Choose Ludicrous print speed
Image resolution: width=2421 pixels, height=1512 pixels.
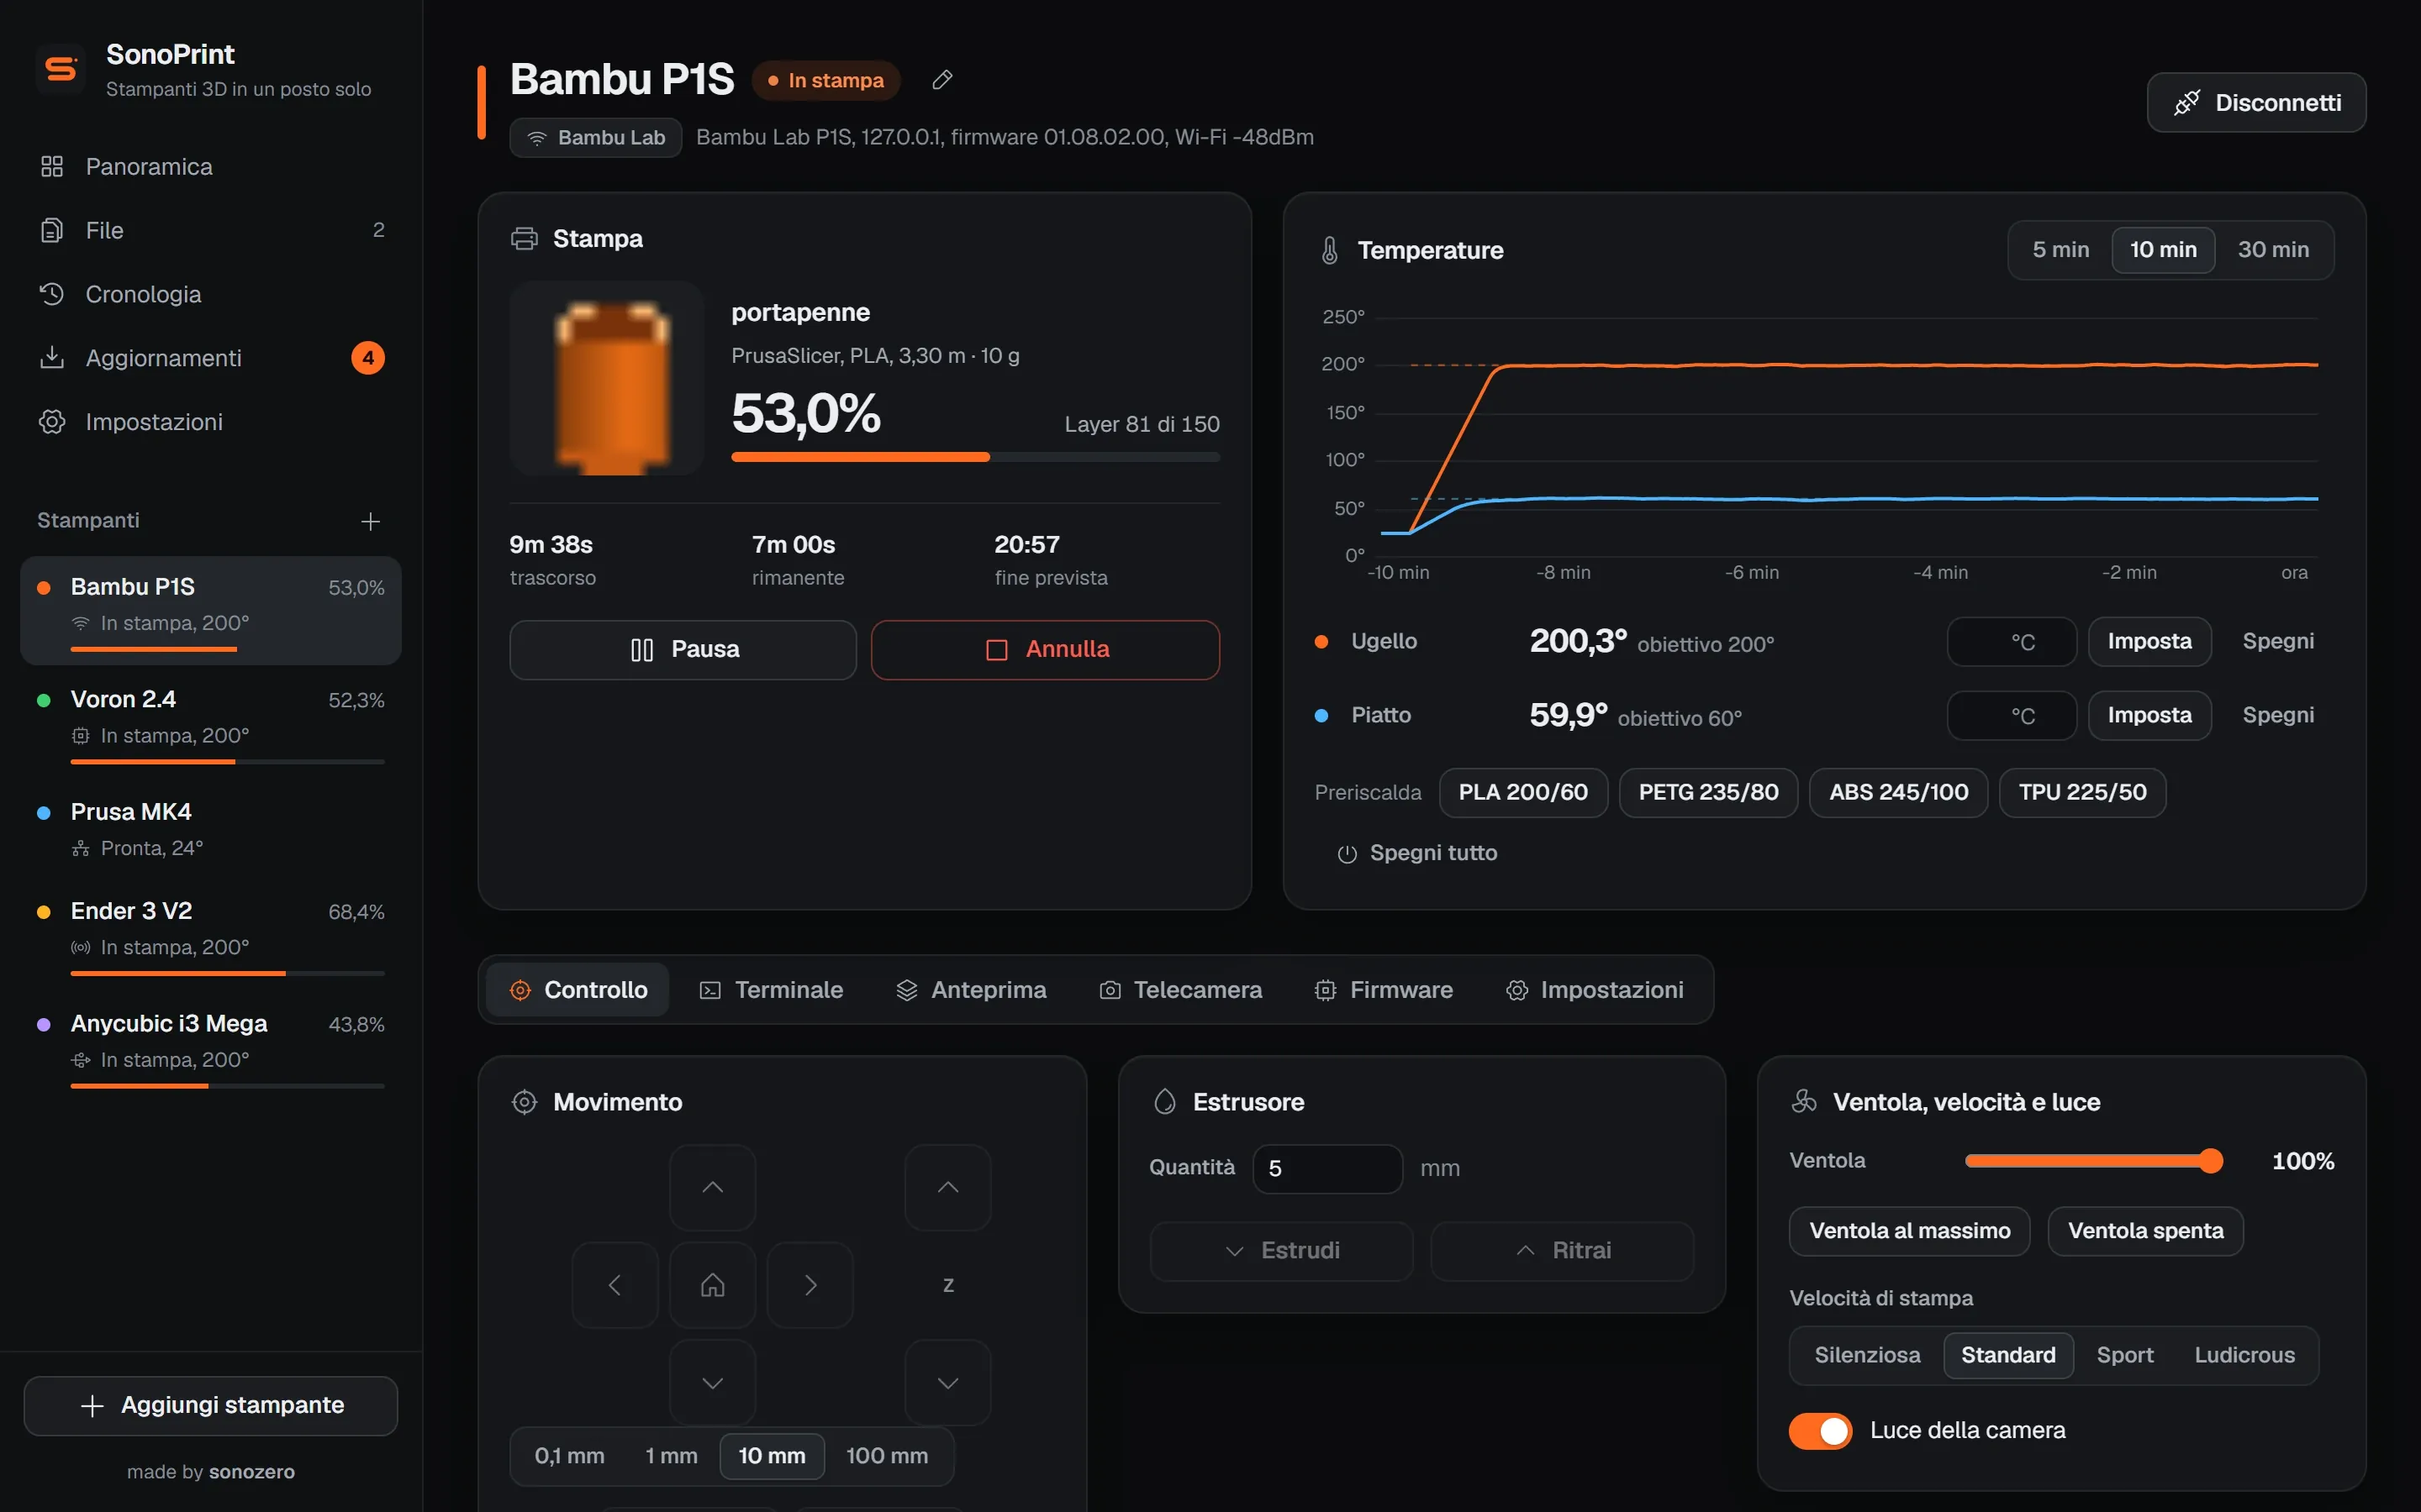2244,1356
